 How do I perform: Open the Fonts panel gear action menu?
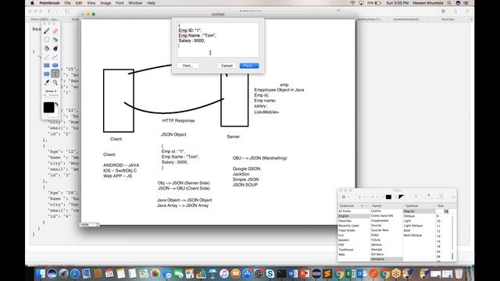[x=345, y=197]
